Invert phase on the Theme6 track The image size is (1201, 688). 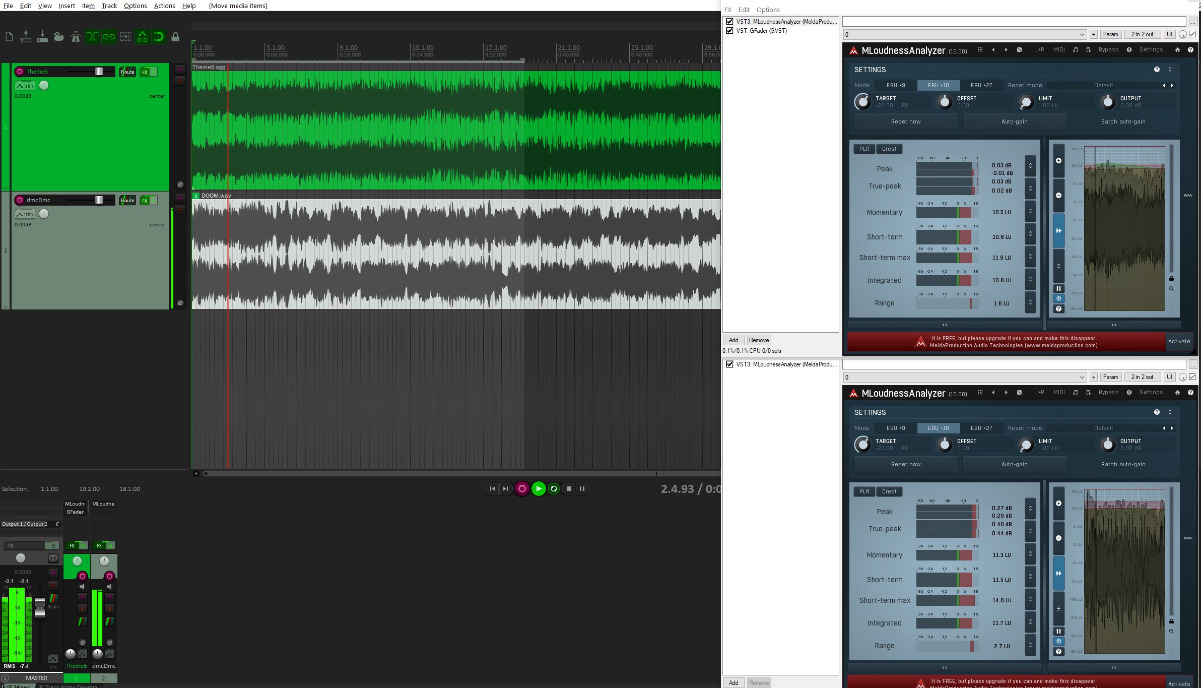[x=180, y=184]
